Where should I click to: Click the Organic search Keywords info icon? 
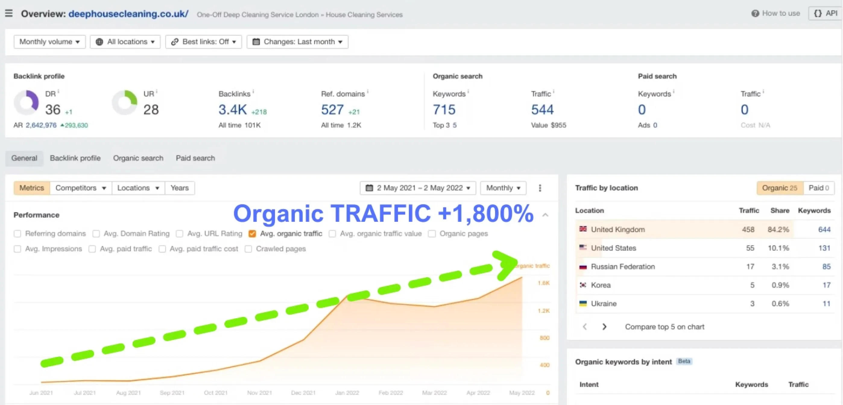(468, 92)
